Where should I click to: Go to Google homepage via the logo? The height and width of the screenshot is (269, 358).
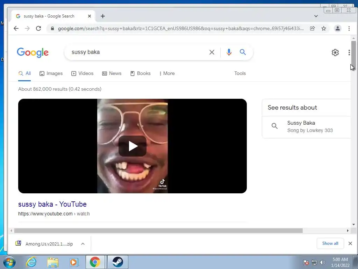point(33,53)
